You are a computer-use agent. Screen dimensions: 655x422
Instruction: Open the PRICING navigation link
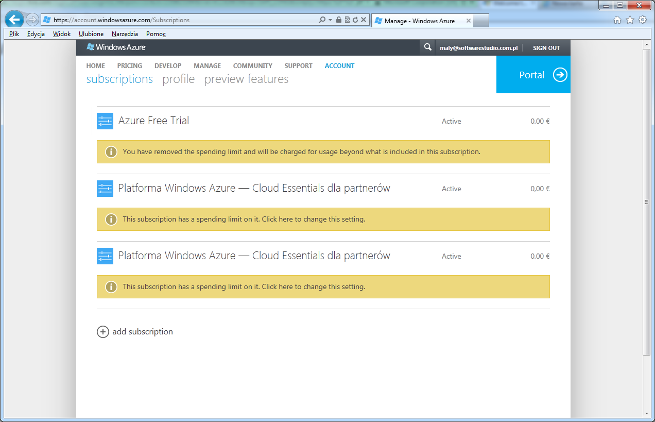[130, 66]
